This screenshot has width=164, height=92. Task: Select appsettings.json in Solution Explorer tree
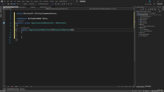[x=146, y=34]
